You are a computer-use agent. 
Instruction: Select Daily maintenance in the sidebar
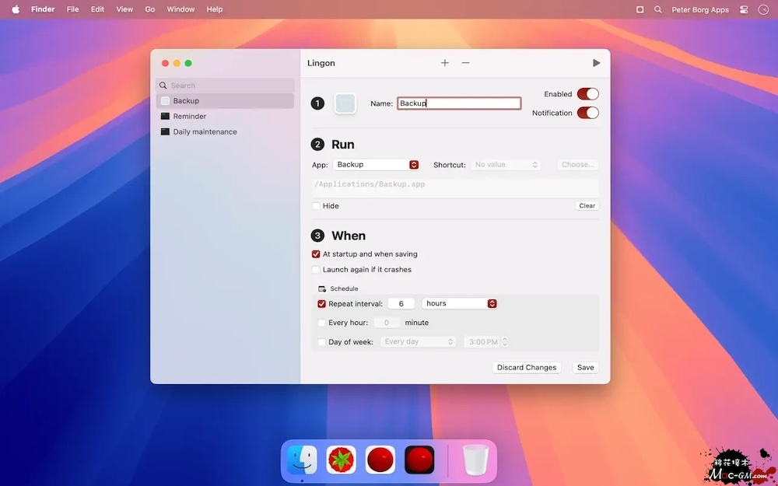(x=205, y=132)
